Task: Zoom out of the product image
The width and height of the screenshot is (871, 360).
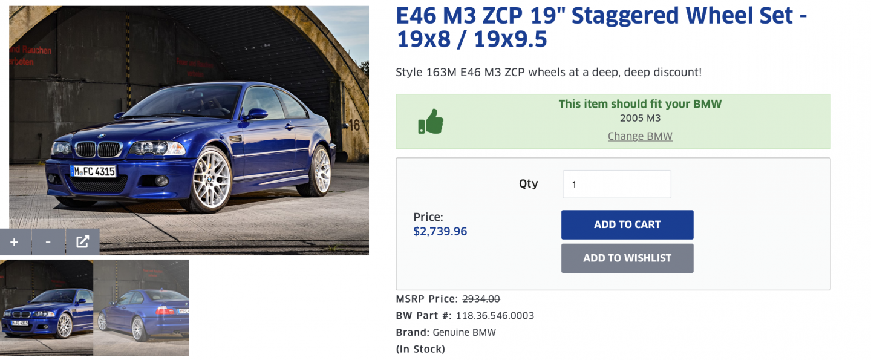Action: click(48, 242)
